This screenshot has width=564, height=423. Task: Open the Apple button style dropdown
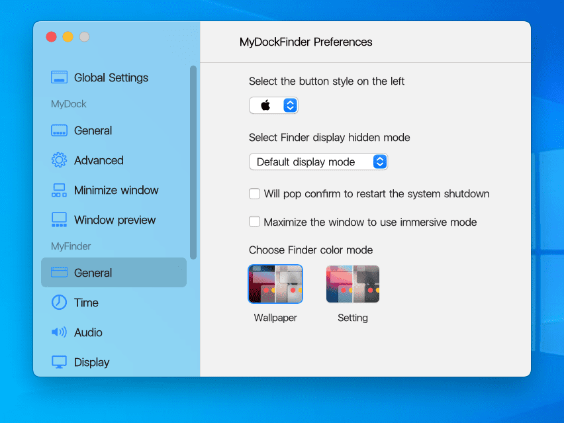(273, 105)
